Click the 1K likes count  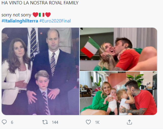(x=97, y=122)
